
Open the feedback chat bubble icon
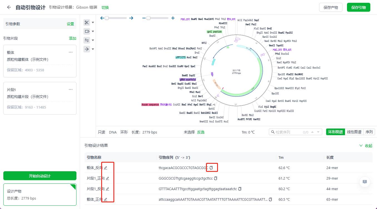tap(364, 182)
